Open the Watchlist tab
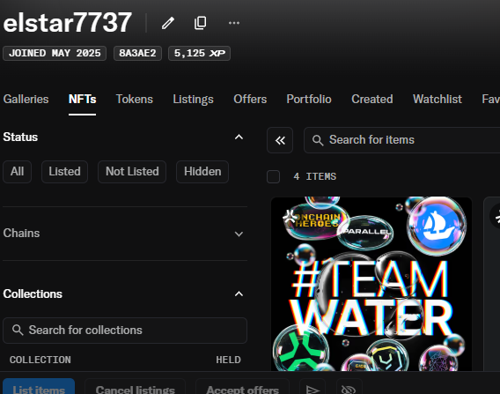The height and width of the screenshot is (394, 500). pyautogui.click(x=437, y=100)
